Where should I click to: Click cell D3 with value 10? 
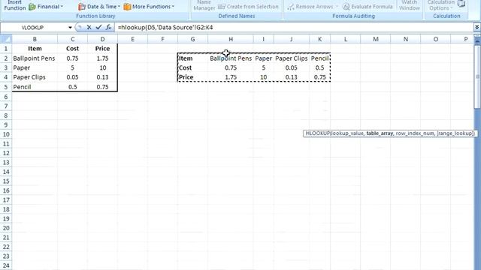(102, 67)
